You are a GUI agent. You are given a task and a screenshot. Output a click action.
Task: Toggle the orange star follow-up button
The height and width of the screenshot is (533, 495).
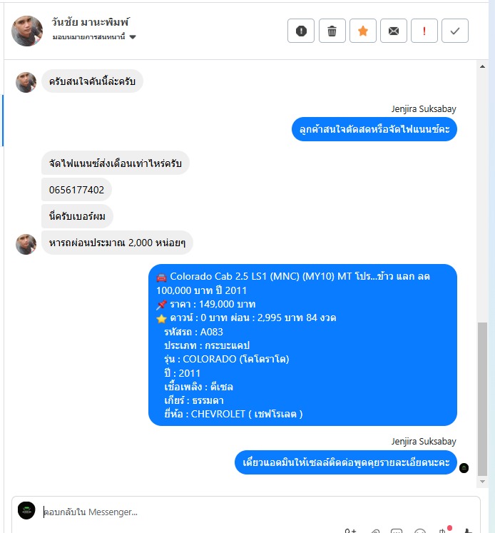click(x=363, y=31)
